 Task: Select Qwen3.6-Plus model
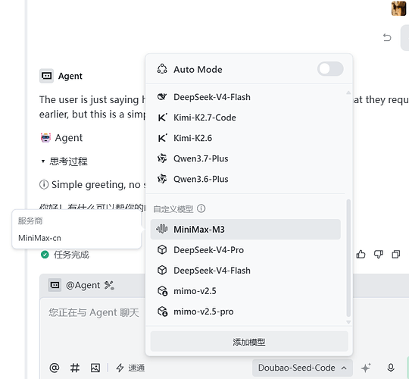(245, 179)
